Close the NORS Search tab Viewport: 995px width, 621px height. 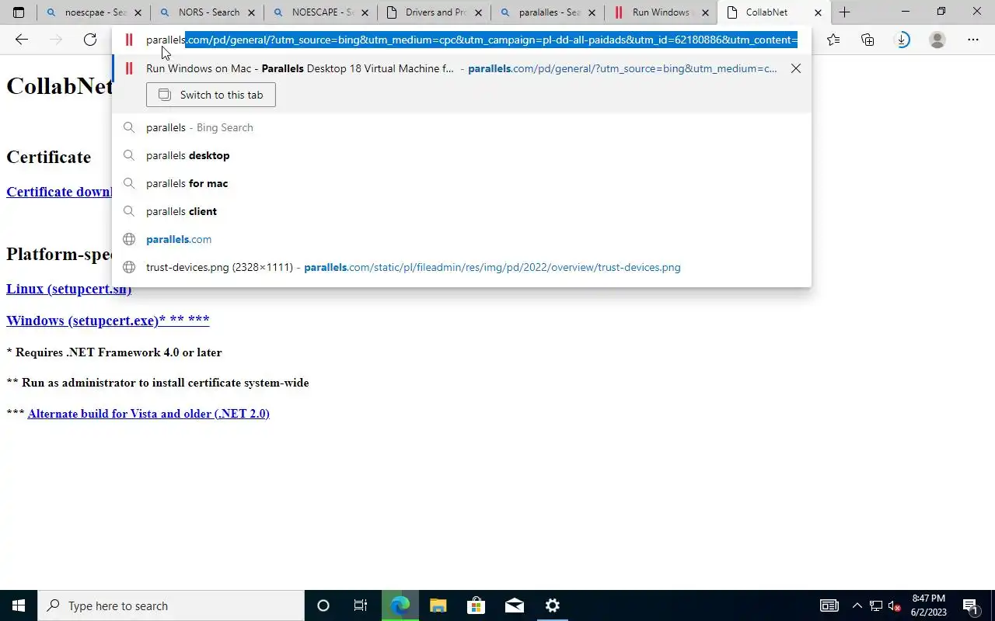tap(251, 12)
